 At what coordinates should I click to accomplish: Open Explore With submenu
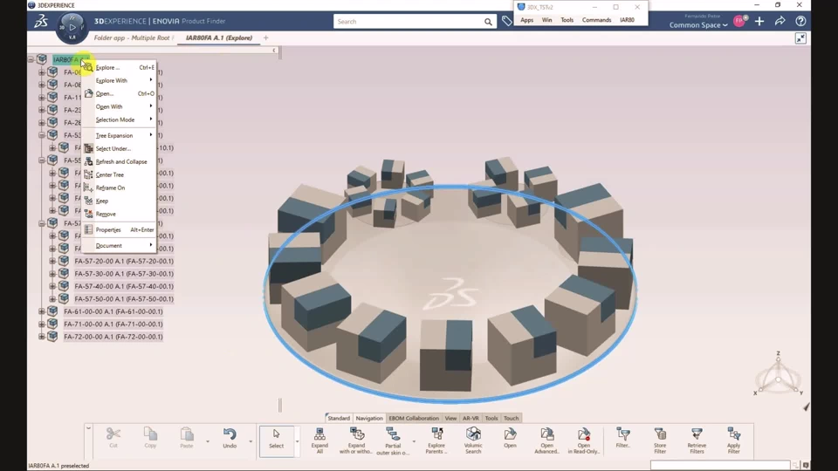pyautogui.click(x=119, y=80)
